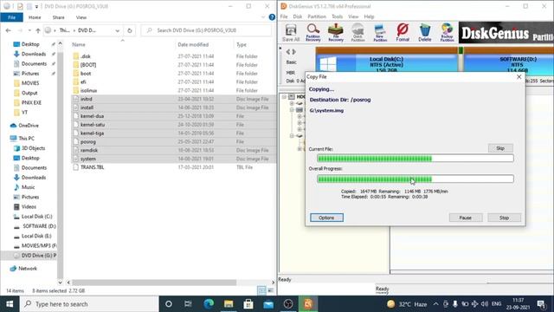Open DiskGenius Tools menu
The height and width of the screenshot is (312, 554).
pyautogui.click(x=337, y=16)
